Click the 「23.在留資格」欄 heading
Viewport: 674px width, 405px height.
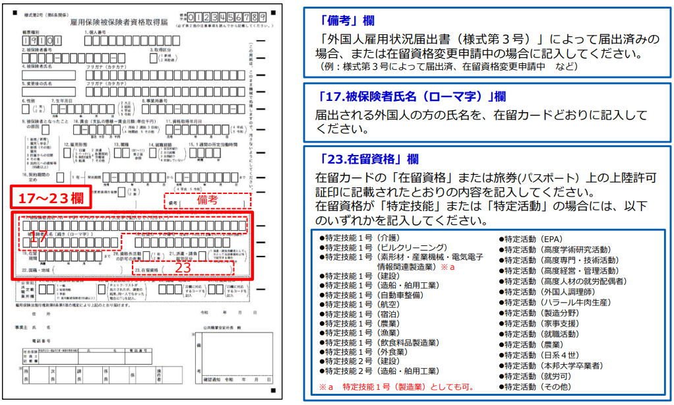[367, 159]
